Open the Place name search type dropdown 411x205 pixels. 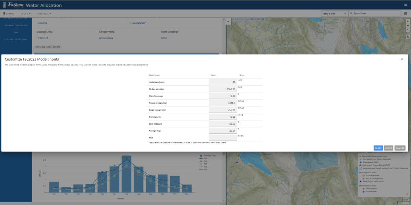pos(334,13)
